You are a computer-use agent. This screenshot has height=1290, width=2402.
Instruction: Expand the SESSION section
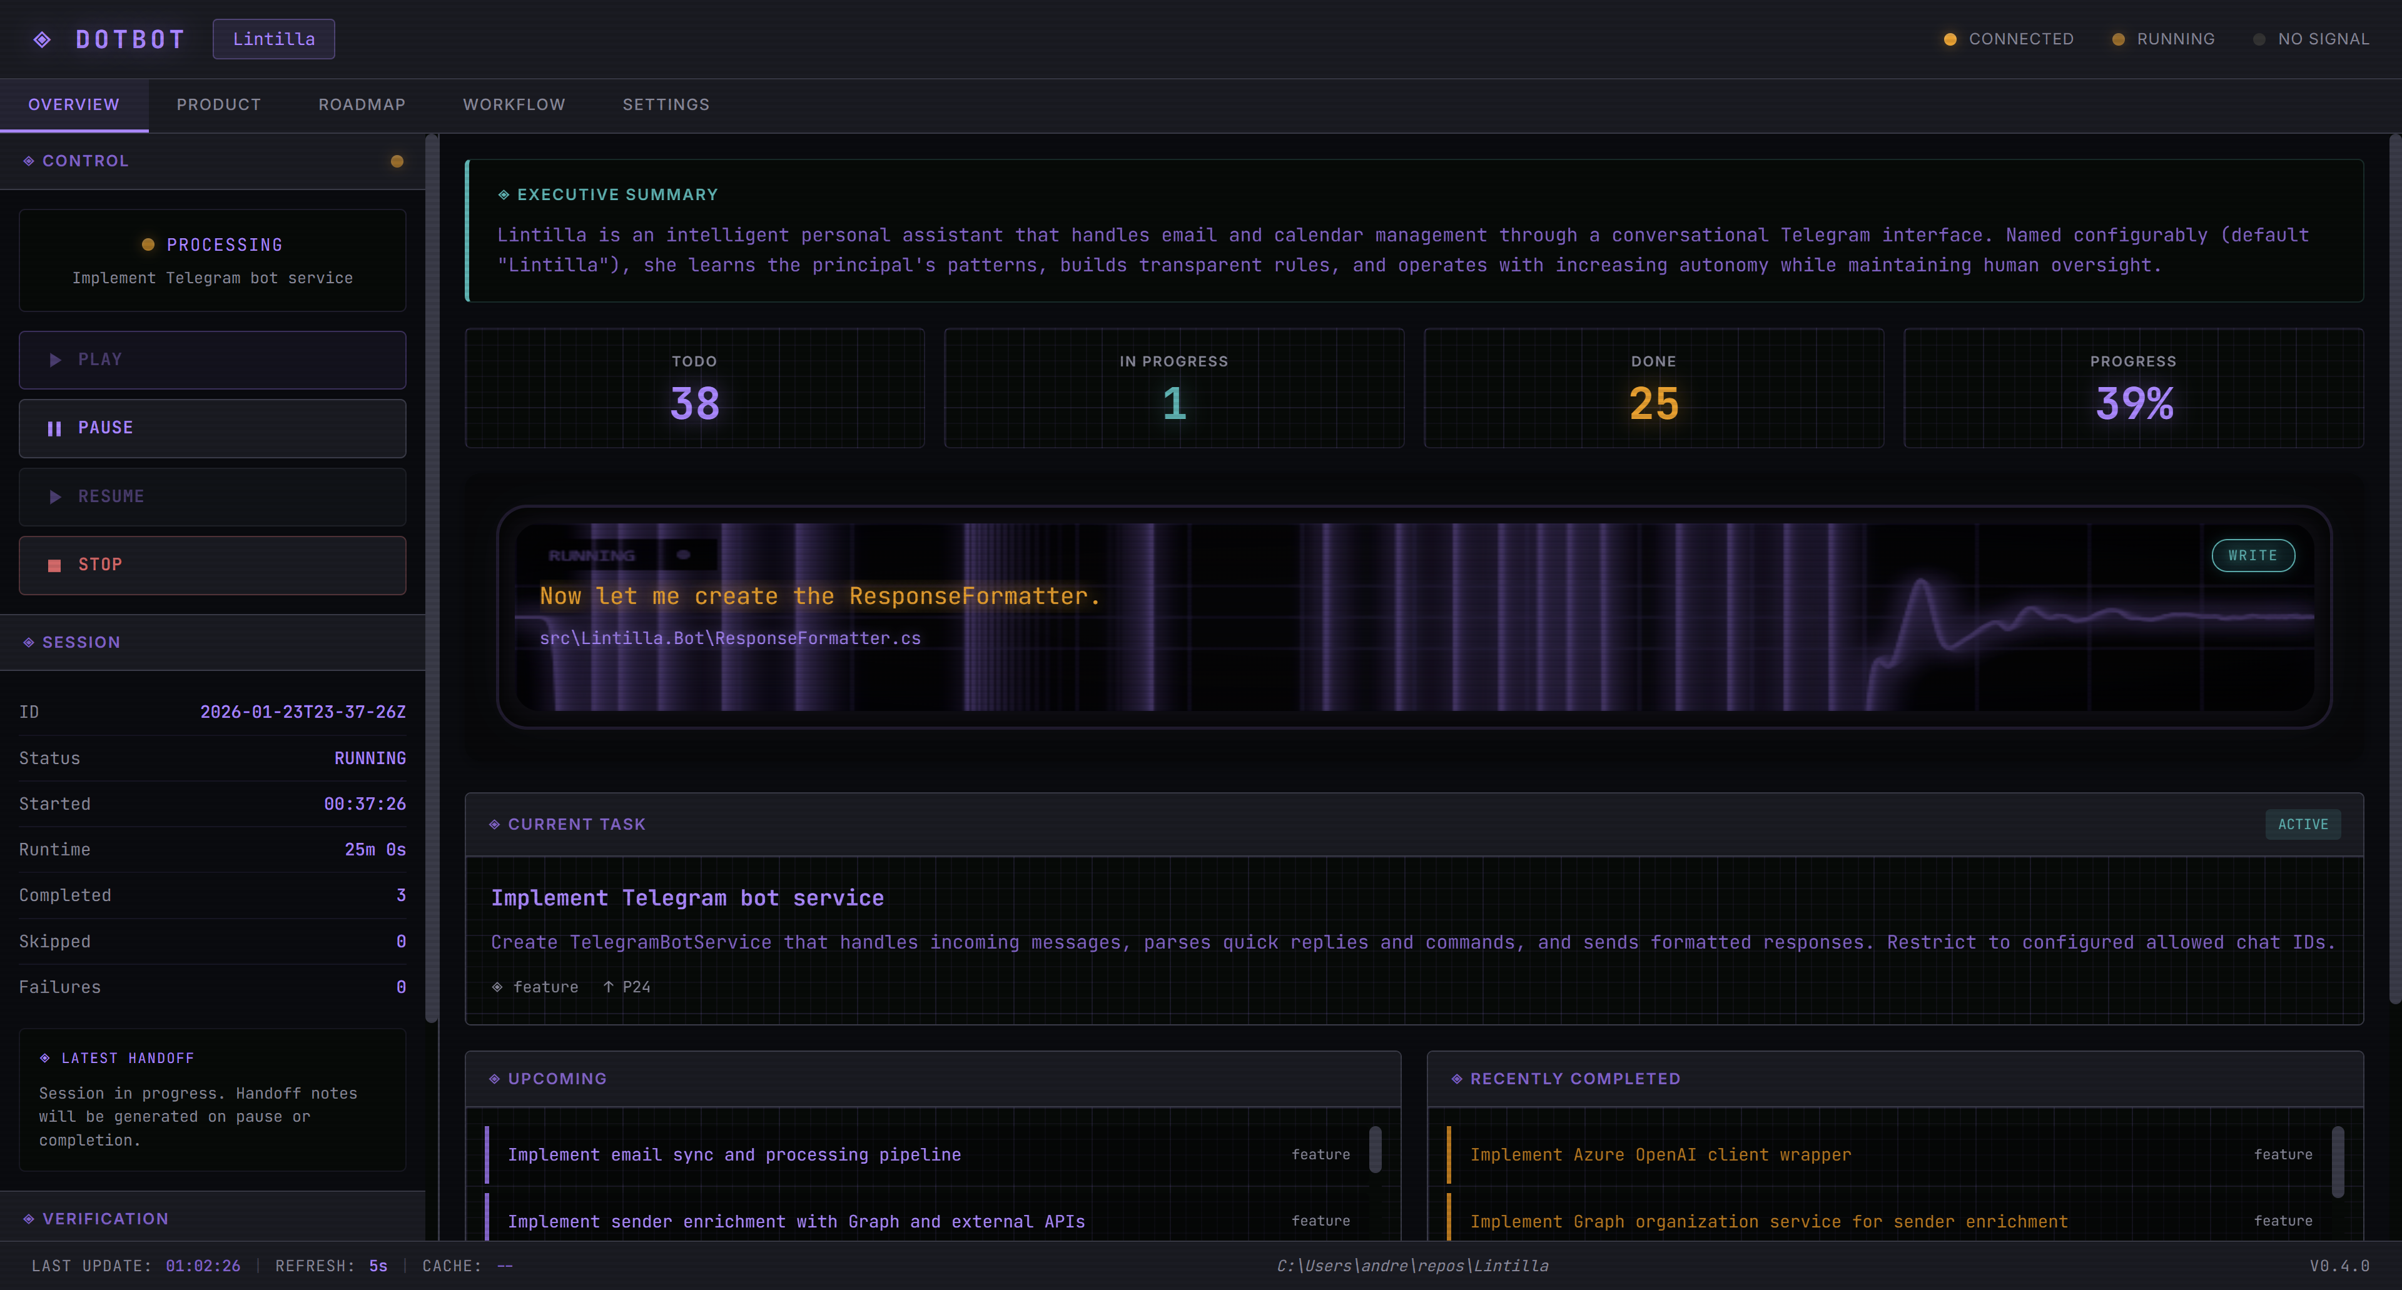click(80, 642)
